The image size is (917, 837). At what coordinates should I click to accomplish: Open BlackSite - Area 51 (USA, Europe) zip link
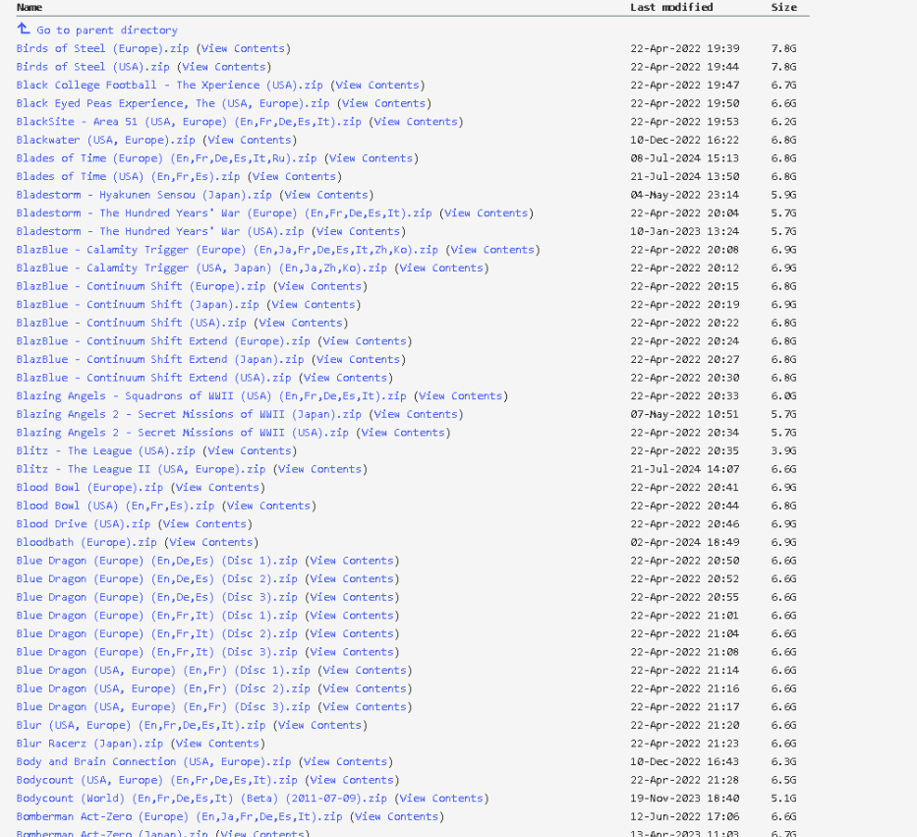click(189, 122)
